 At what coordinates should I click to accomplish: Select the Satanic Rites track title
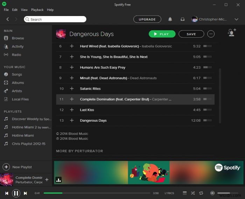(90, 89)
